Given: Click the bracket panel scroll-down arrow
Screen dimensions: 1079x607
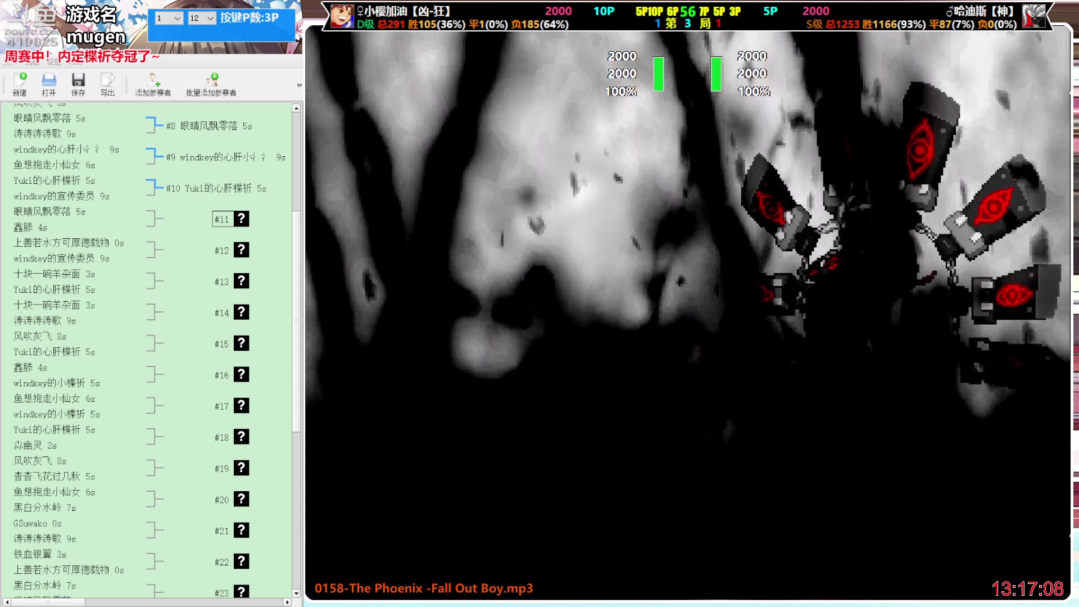Looking at the screenshot, I should pyautogui.click(x=296, y=593).
